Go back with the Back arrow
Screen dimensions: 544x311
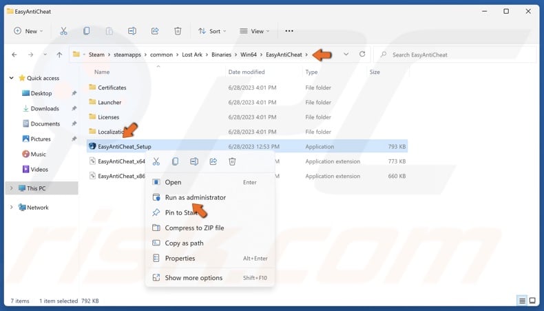(14, 54)
